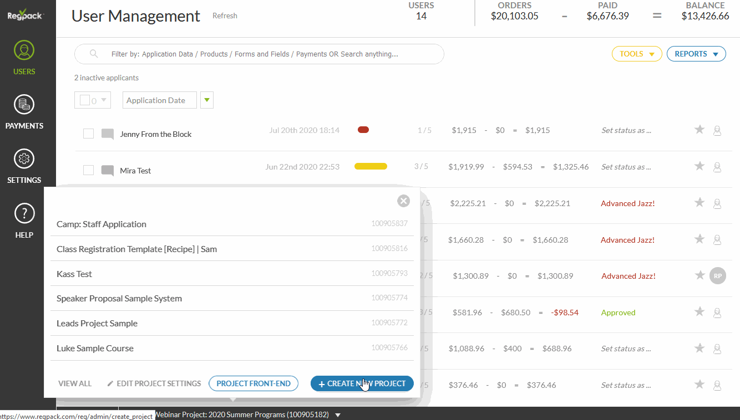Screen dimensions: 740x420
Task: Expand the Tools dropdown
Action: 636,54
